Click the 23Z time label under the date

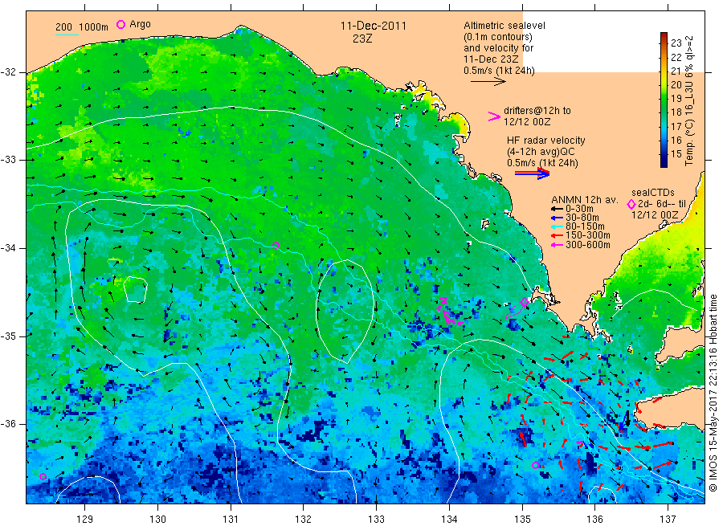[x=362, y=39]
